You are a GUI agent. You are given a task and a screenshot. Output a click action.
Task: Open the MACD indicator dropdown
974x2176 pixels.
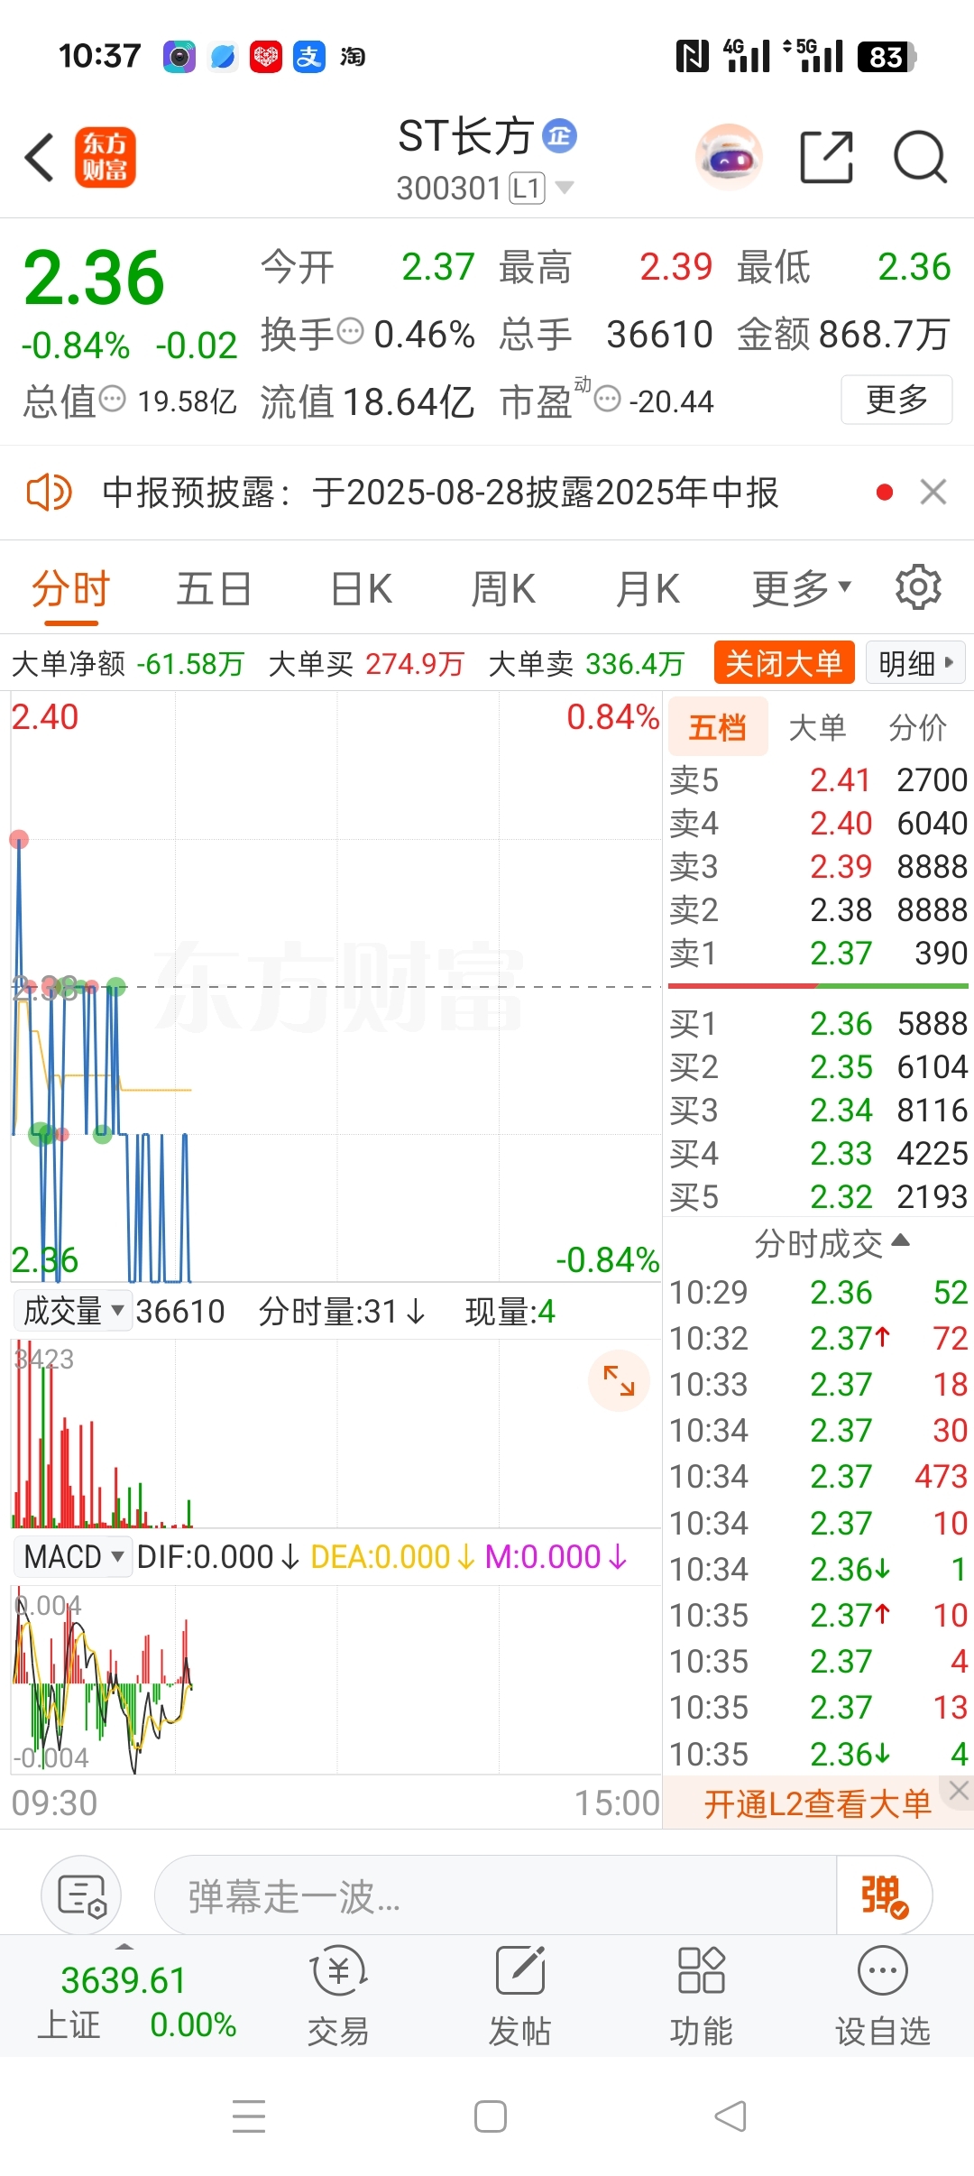tap(73, 1556)
